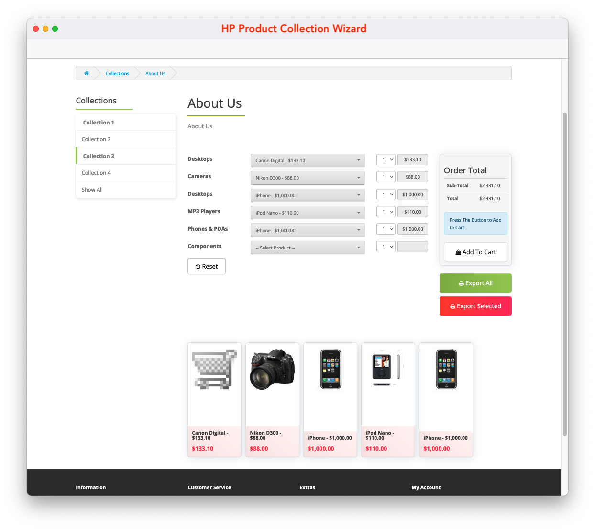Click the red close window button
The width and height of the screenshot is (595, 531).
(x=36, y=29)
